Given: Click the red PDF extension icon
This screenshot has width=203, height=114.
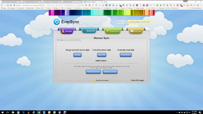Looking at the screenshot, I should 144,5.
